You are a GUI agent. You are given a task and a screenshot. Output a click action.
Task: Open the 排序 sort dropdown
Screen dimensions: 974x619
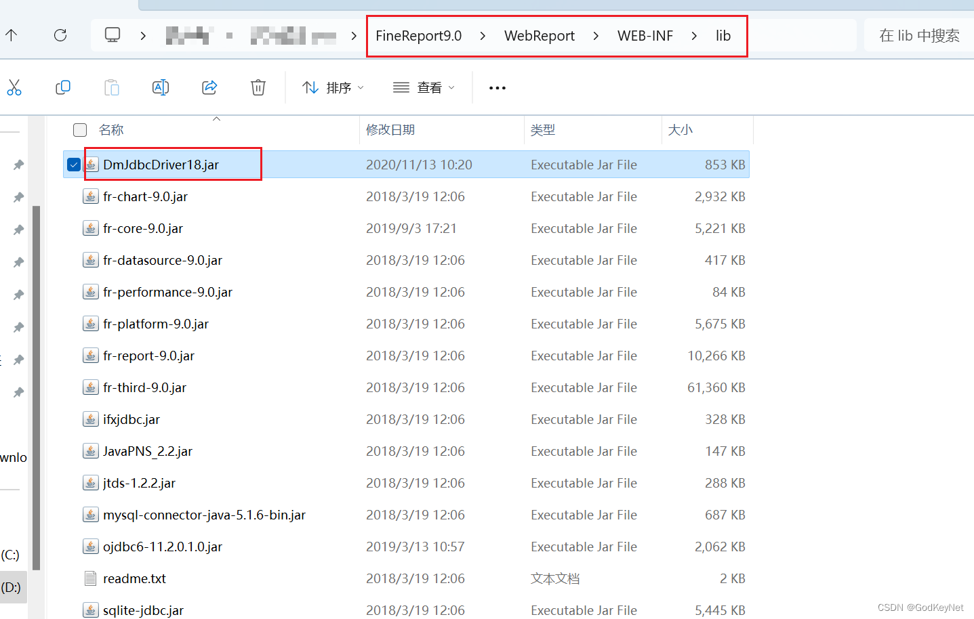[x=333, y=87]
